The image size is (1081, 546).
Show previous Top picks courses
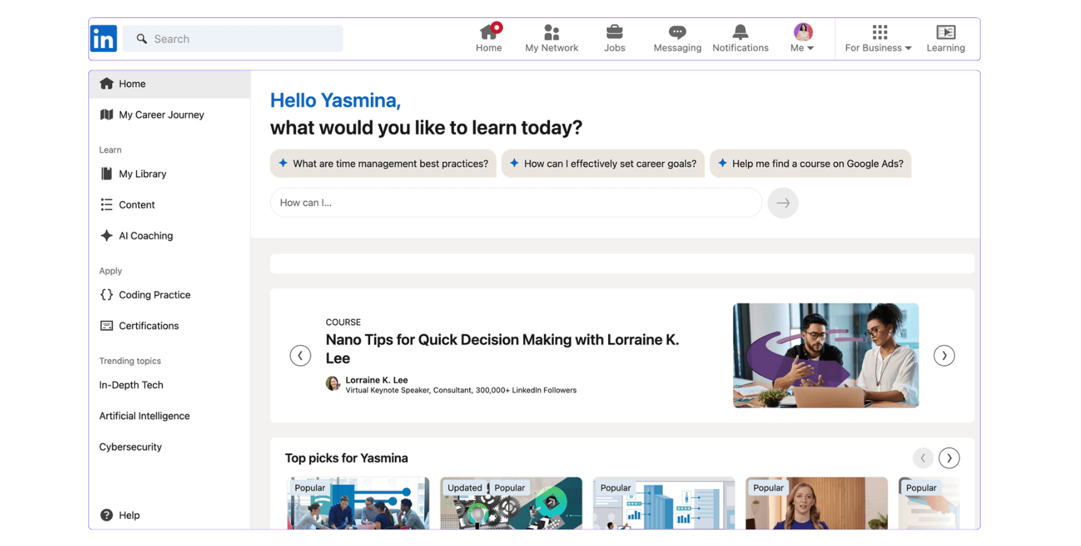point(923,458)
